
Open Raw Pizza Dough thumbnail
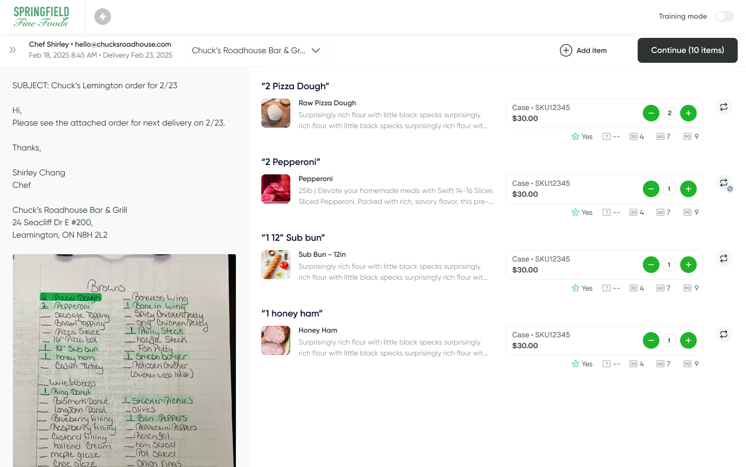coord(276,113)
